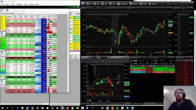This screenshot has height=110, width=196.
Task: Click the eSignal logo button
Action: click(83, 4)
